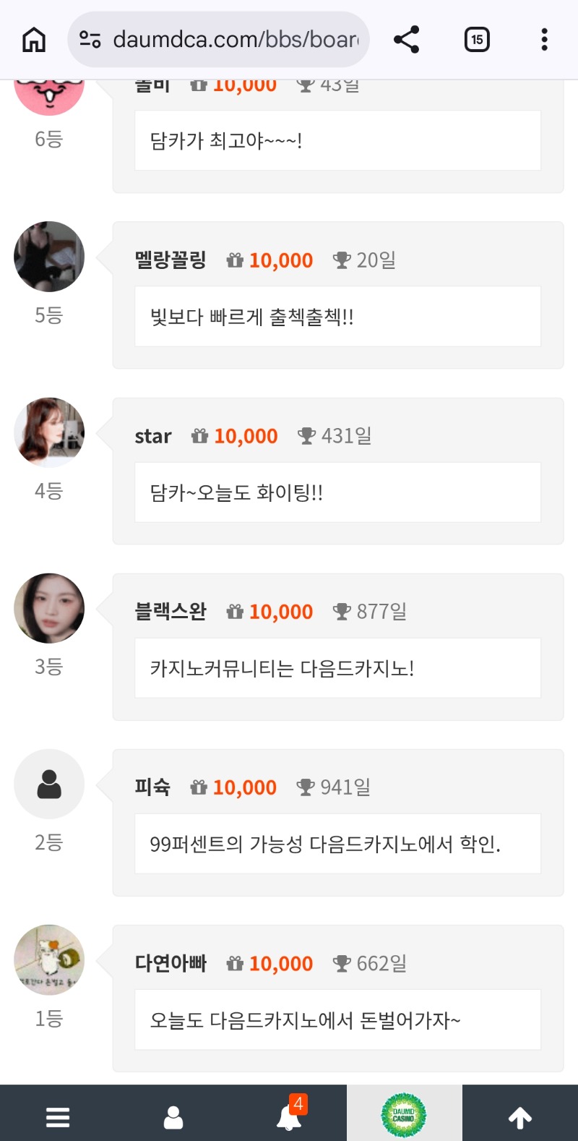Tap the site info icon in address bar
578x1141 pixels.
pyautogui.click(x=90, y=40)
